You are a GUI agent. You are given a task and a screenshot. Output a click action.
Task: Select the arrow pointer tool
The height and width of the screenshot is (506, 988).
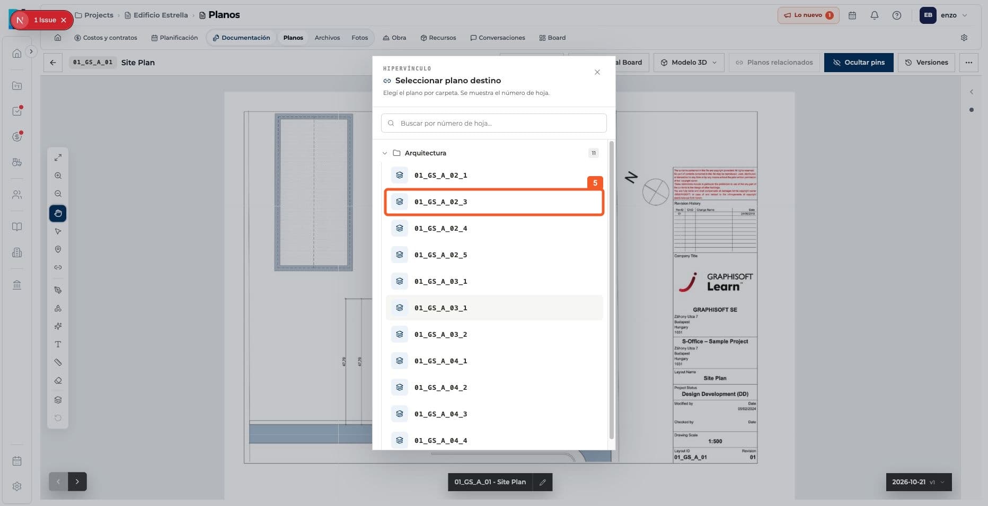coord(58,231)
